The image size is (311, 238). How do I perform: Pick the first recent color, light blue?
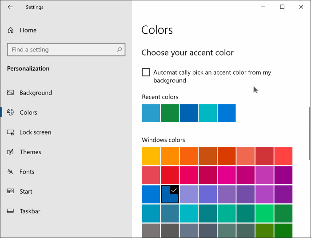coord(151,113)
